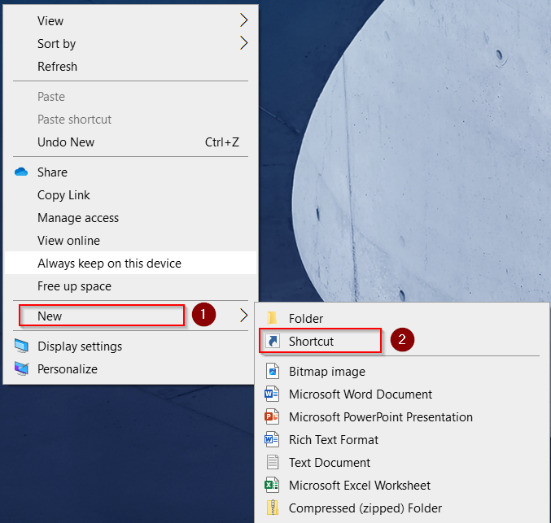Create a new Text Document

(402, 462)
